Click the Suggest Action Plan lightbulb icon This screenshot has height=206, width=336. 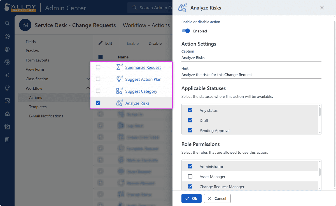pos(120,79)
